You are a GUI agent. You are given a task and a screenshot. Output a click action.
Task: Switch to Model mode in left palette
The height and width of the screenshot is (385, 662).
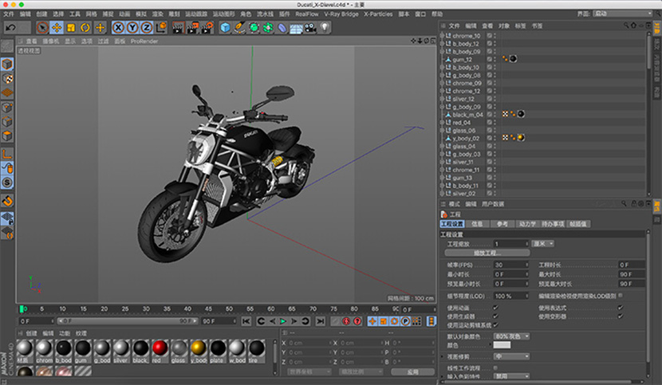click(x=7, y=64)
